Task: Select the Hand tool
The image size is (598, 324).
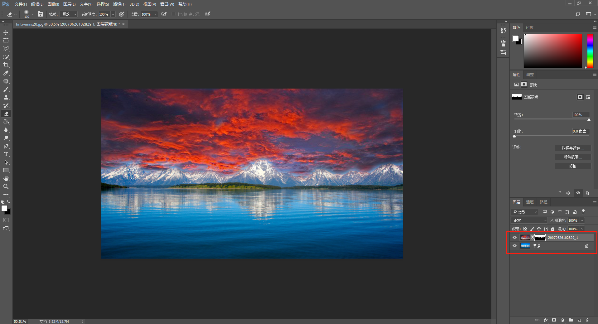Action: 6,178
